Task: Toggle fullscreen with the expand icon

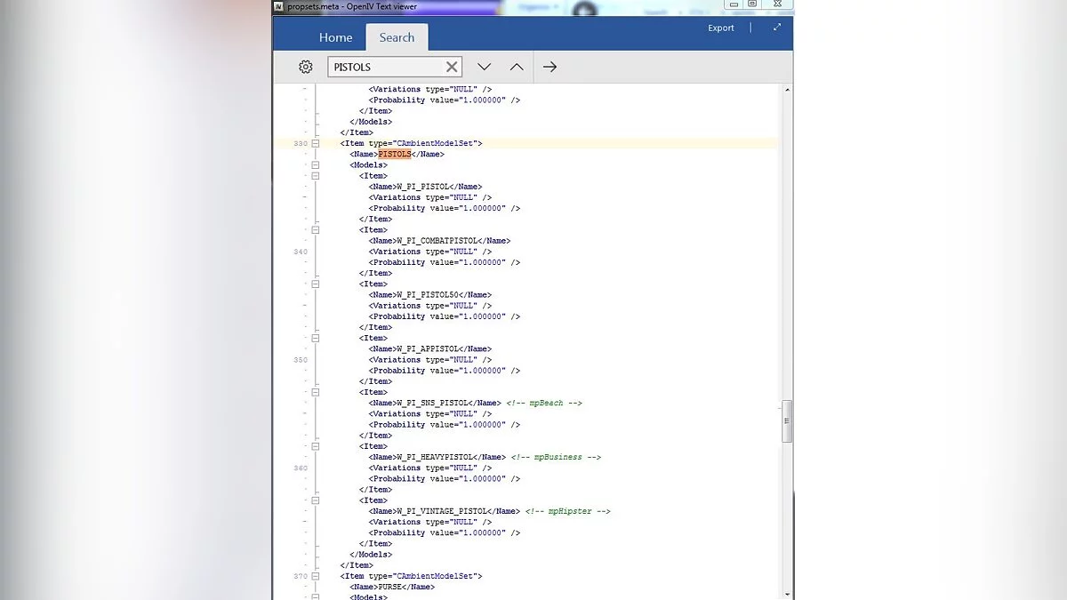Action: tap(776, 28)
